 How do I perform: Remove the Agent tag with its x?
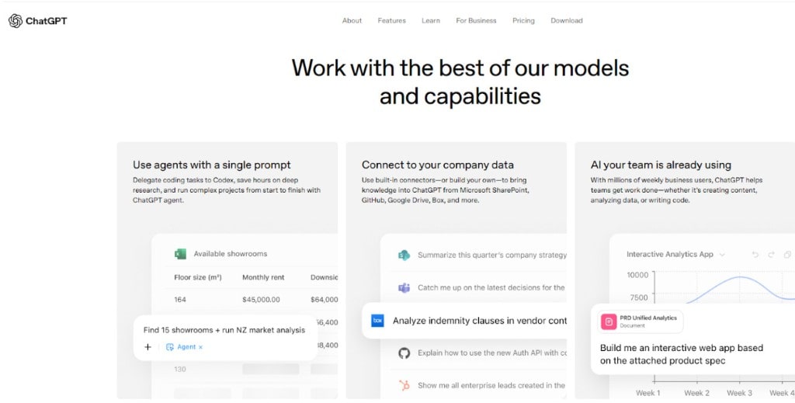pos(200,347)
